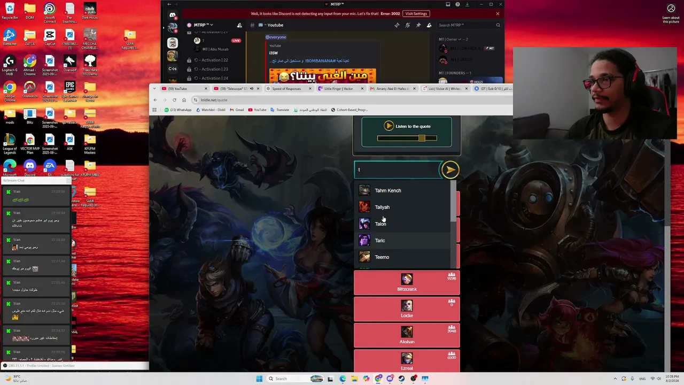Screen dimensions: 684x385
Task: Open the Gmail bookmark
Action: [237, 110]
